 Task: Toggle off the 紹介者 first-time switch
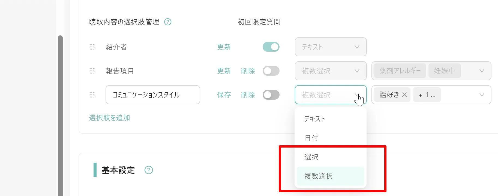pyautogui.click(x=271, y=47)
